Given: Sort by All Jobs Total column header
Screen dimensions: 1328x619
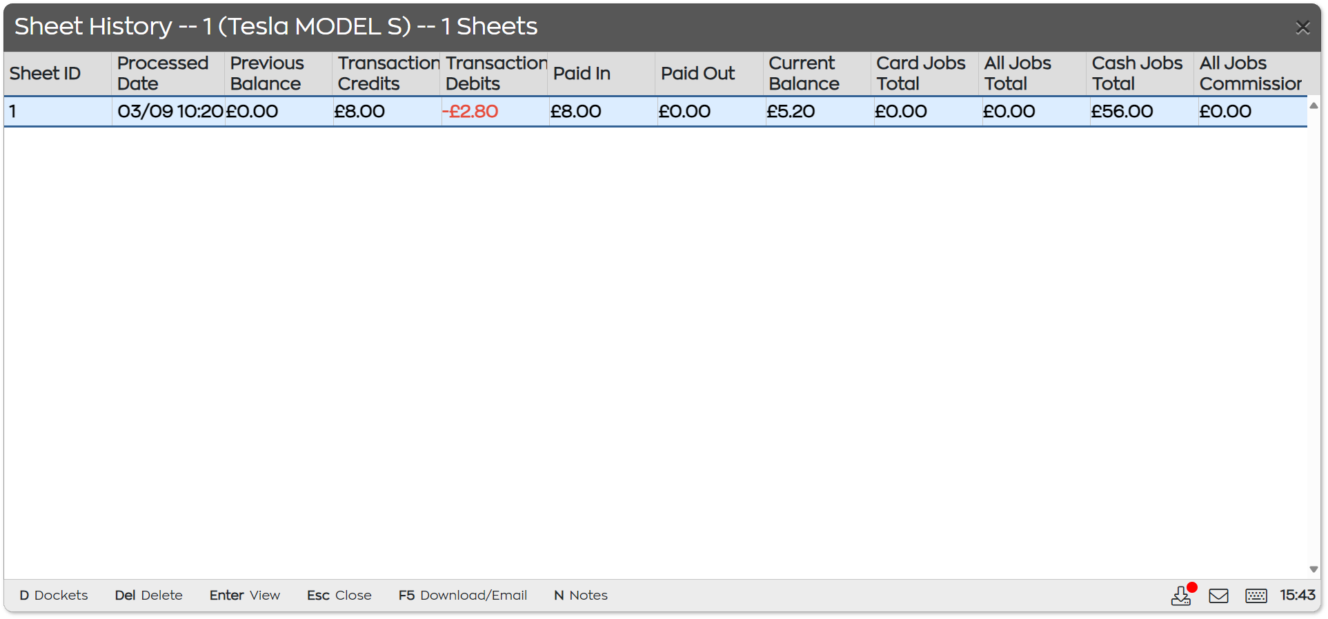Looking at the screenshot, I should [x=1032, y=73].
